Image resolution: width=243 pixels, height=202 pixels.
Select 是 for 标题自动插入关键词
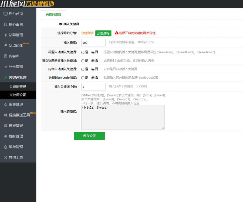[x=83, y=52]
